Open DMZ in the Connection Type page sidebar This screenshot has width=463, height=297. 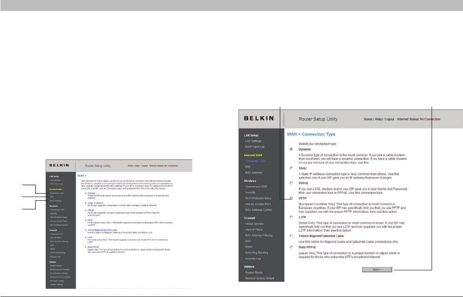(248, 241)
